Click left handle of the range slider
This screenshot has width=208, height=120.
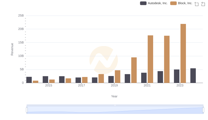[x=27, y=110]
